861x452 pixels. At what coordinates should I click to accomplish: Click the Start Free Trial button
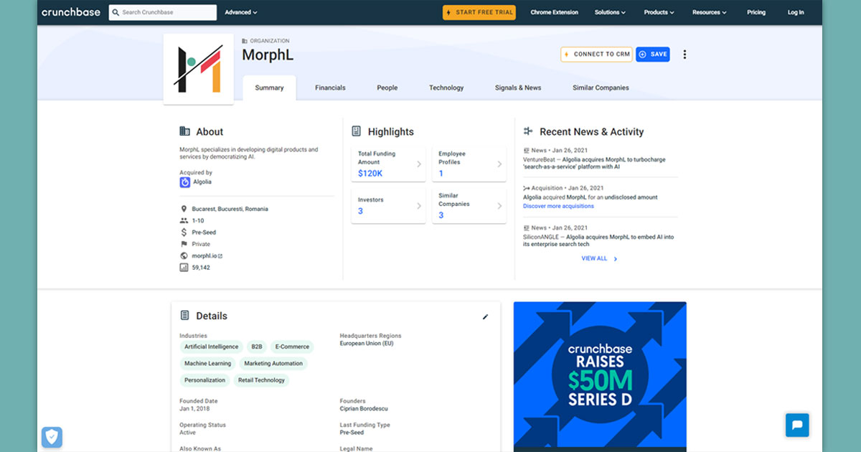pos(479,12)
